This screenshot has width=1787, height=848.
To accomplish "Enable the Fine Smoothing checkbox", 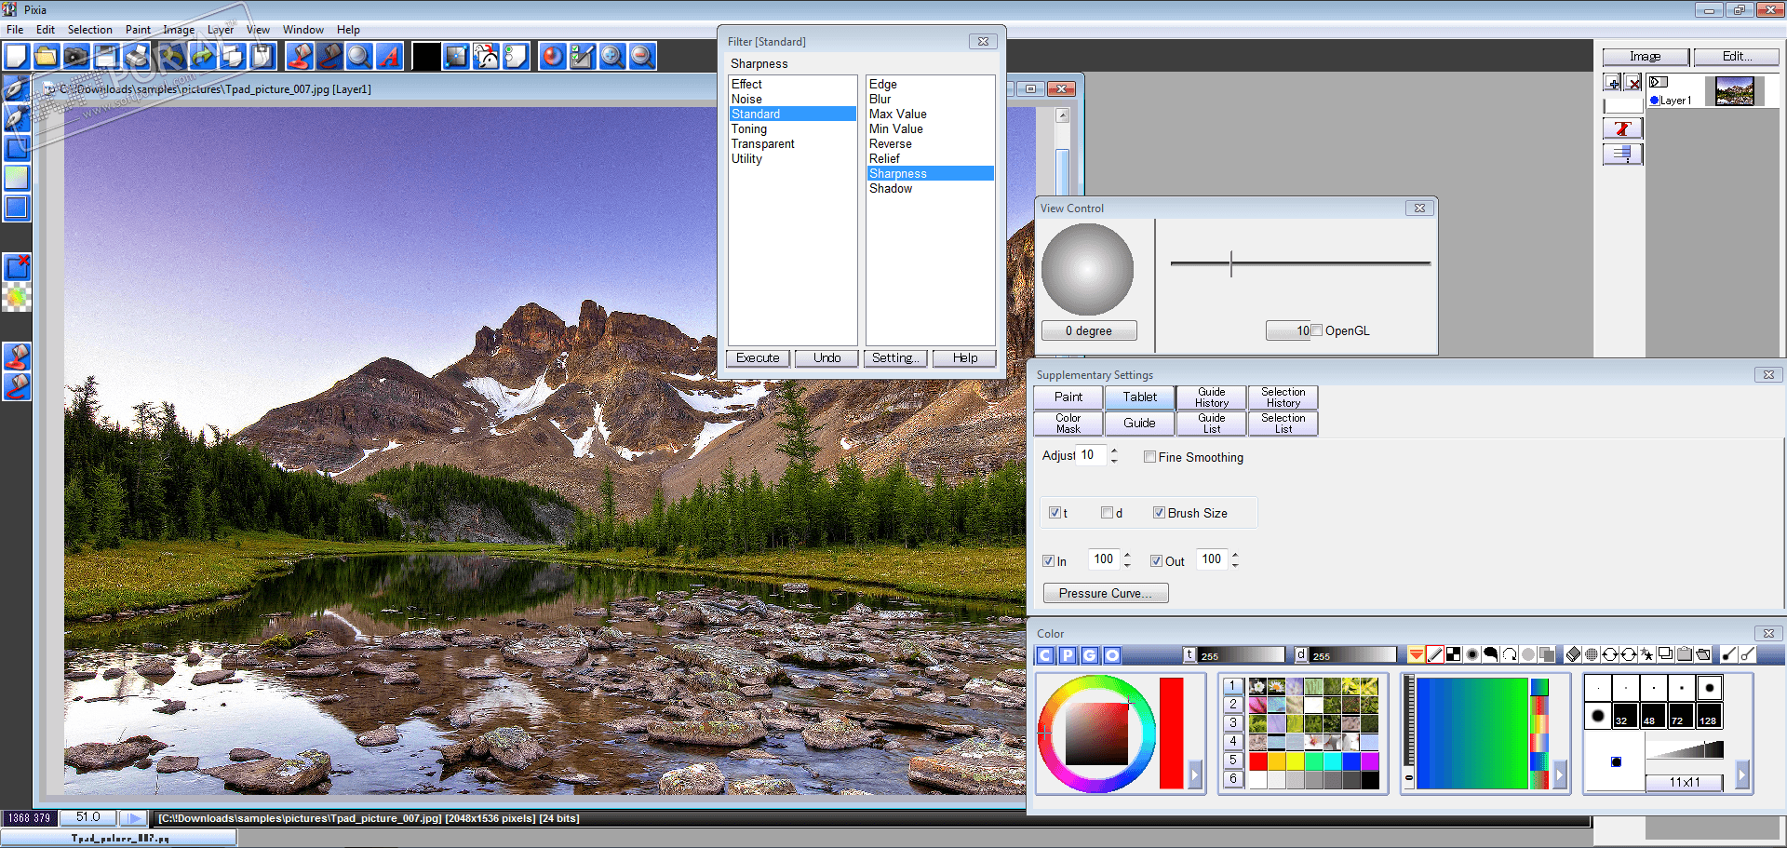I will (x=1150, y=457).
